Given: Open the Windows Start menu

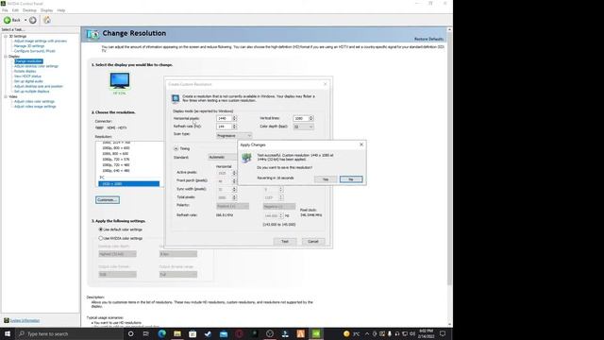Looking at the screenshot, I should pos(8,333).
